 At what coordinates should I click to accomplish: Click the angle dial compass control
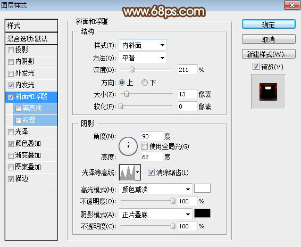pos(128,146)
